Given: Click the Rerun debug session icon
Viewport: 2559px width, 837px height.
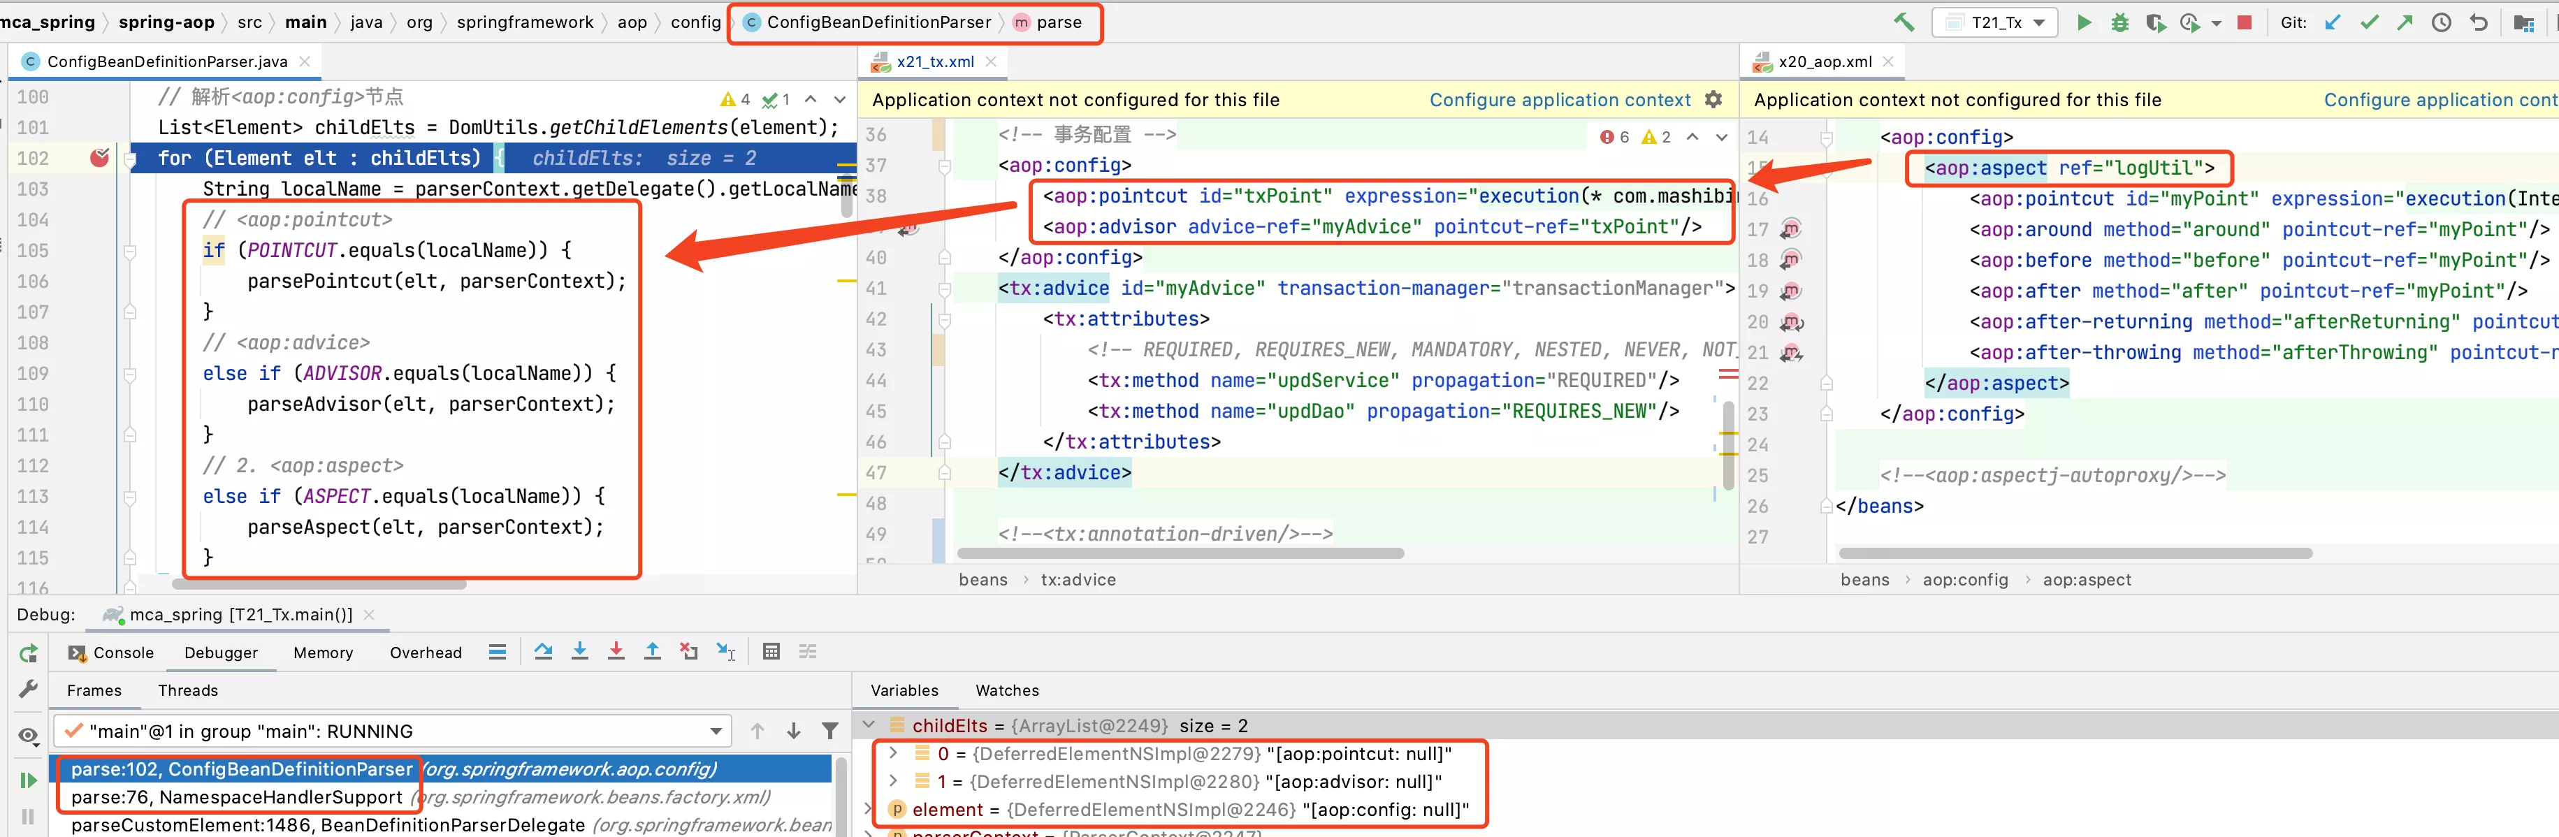Looking at the screenshot, I should tap(28, 653).
